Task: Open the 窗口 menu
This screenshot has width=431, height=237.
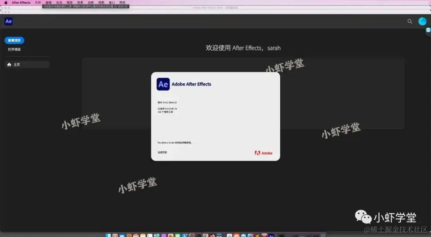Action: pos(112,2)
